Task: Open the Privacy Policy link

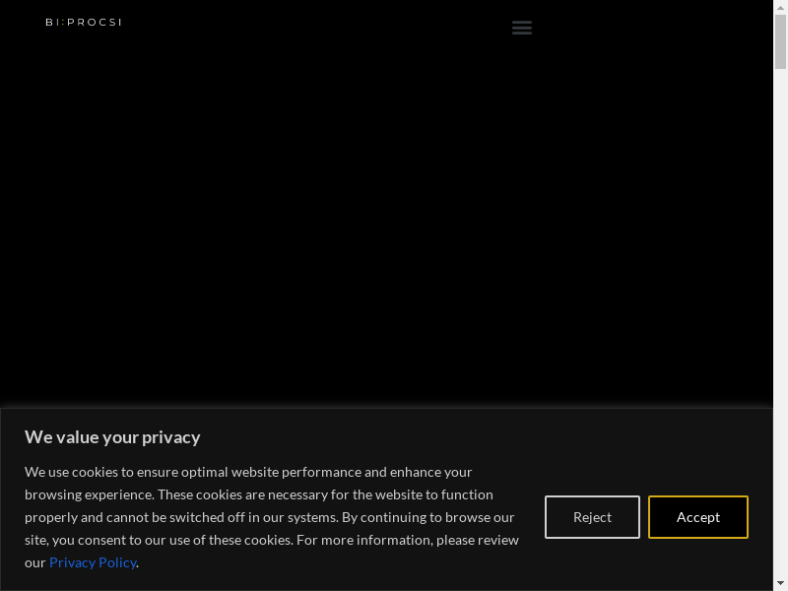Action: click(x=93, y=562)
